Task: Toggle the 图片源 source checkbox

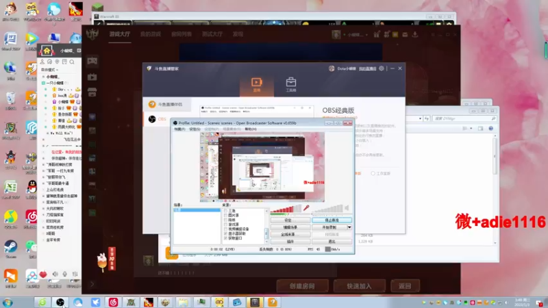Action: pos(226,216)
